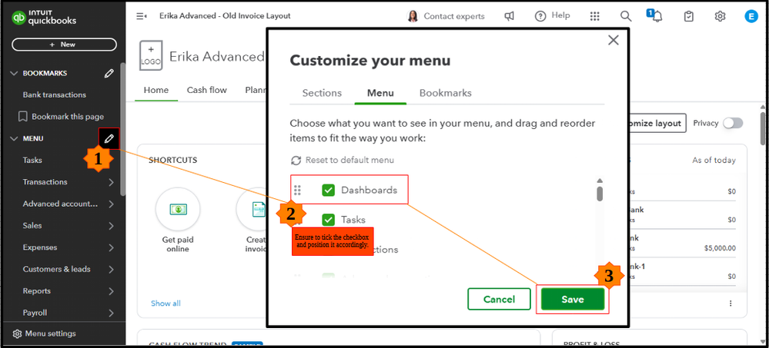This screenshot has height=348, width=769.
Task: Collapse the sidebar with hamburger icon
Action: (141, 16)
